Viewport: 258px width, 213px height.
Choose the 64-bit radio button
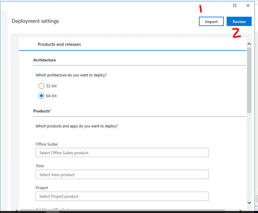pos(41,96)
